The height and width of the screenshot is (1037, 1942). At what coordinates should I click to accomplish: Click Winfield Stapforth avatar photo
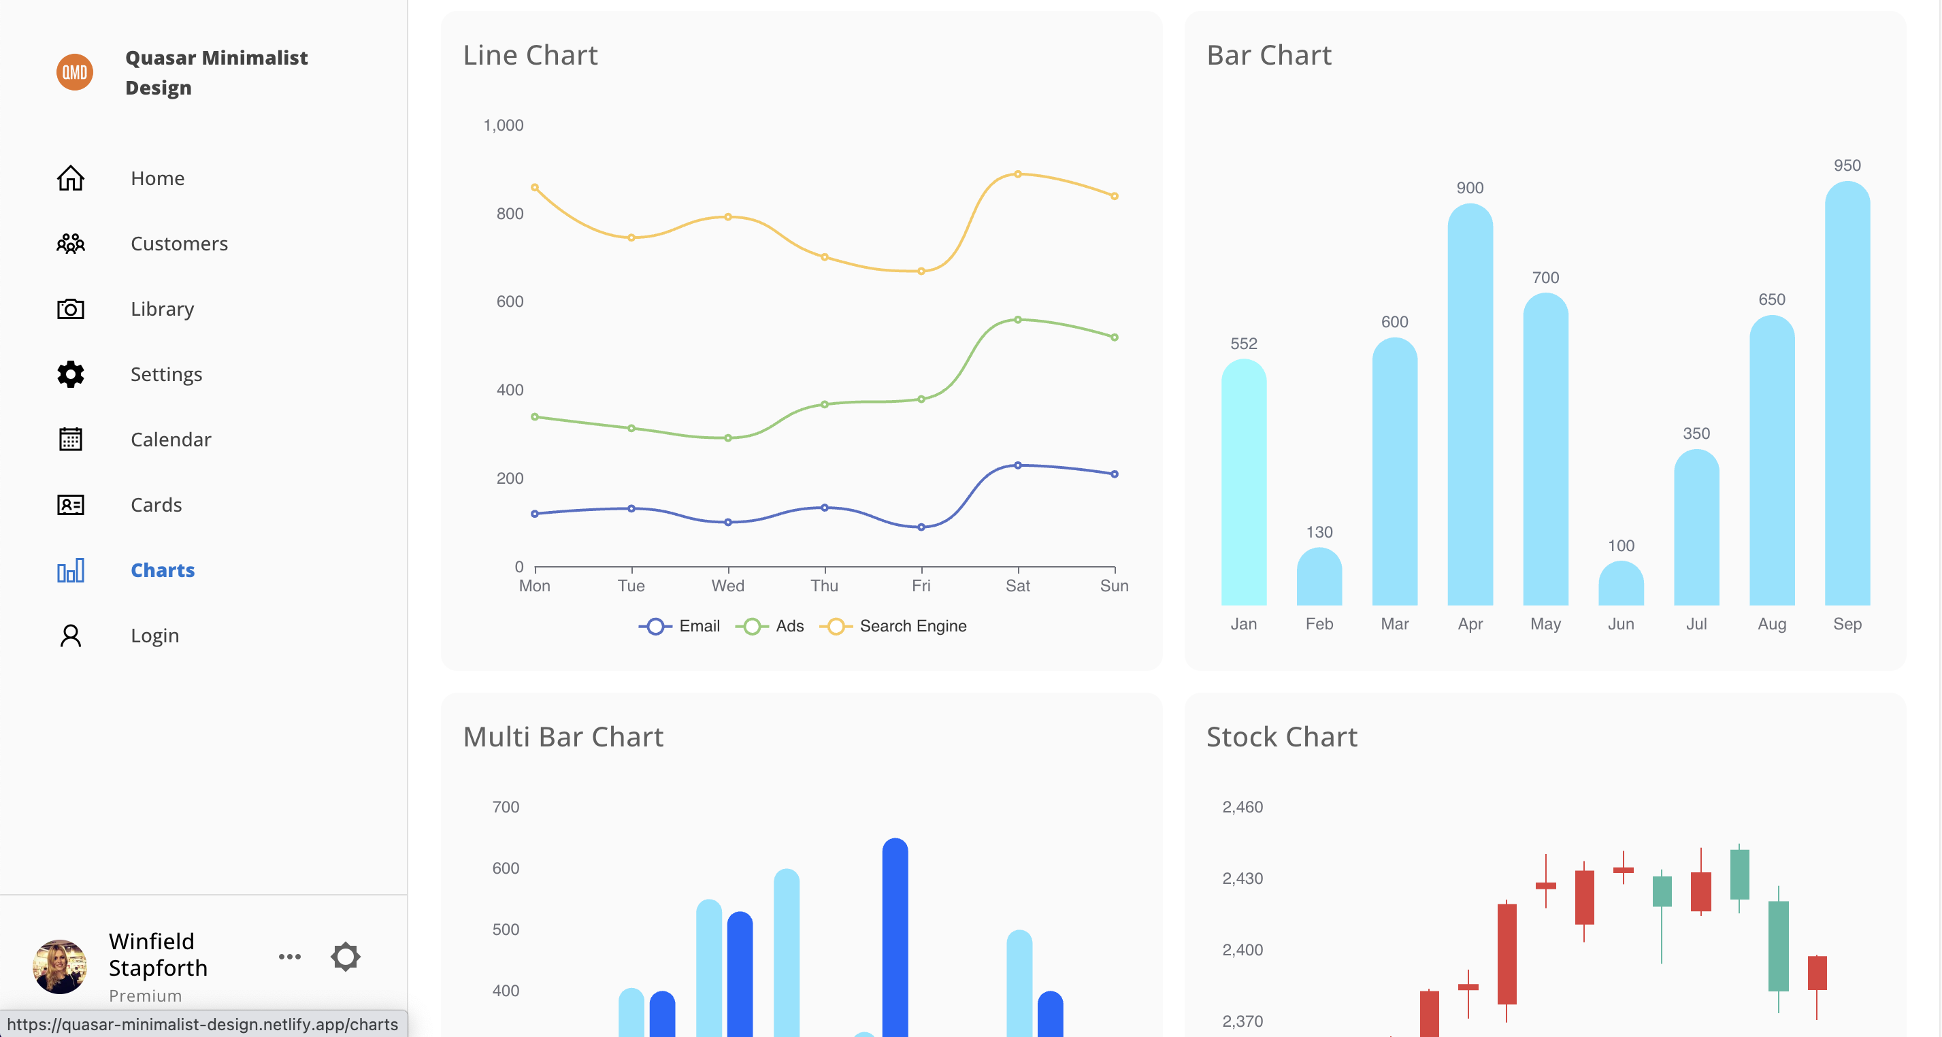coord(60,966)
